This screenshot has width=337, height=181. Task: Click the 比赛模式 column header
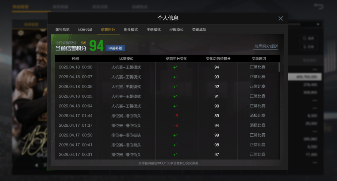point(126,59)
